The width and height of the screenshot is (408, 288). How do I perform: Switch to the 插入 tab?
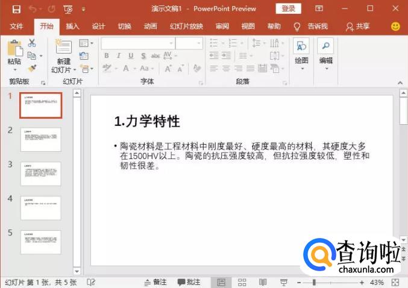72,27
